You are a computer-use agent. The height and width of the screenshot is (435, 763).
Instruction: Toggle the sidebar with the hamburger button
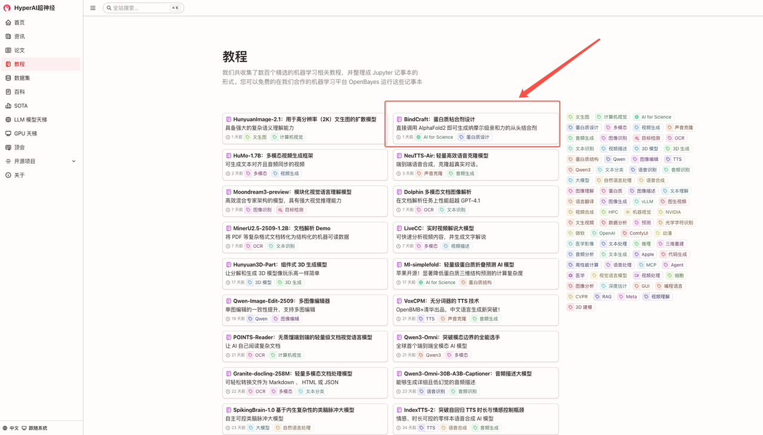click(x=93, y=8)
